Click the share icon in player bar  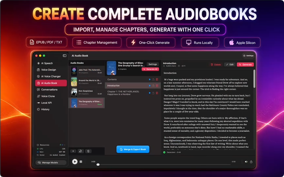pos(251,162)
